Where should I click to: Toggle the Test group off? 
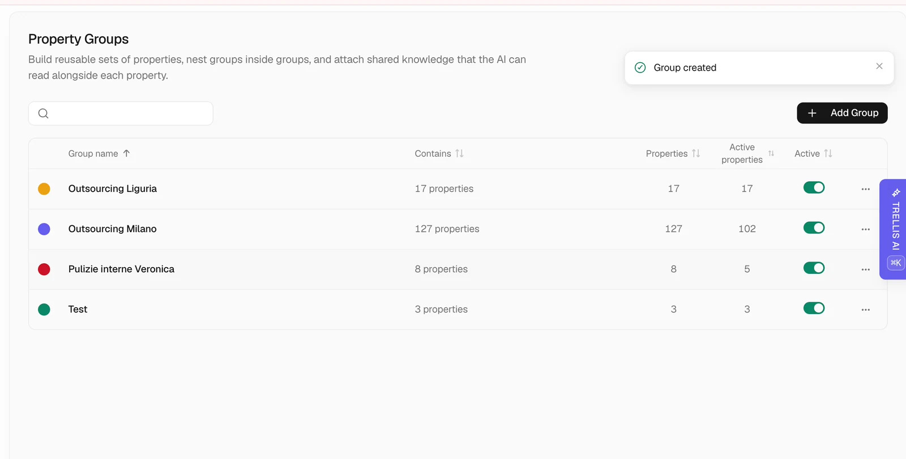814,308
